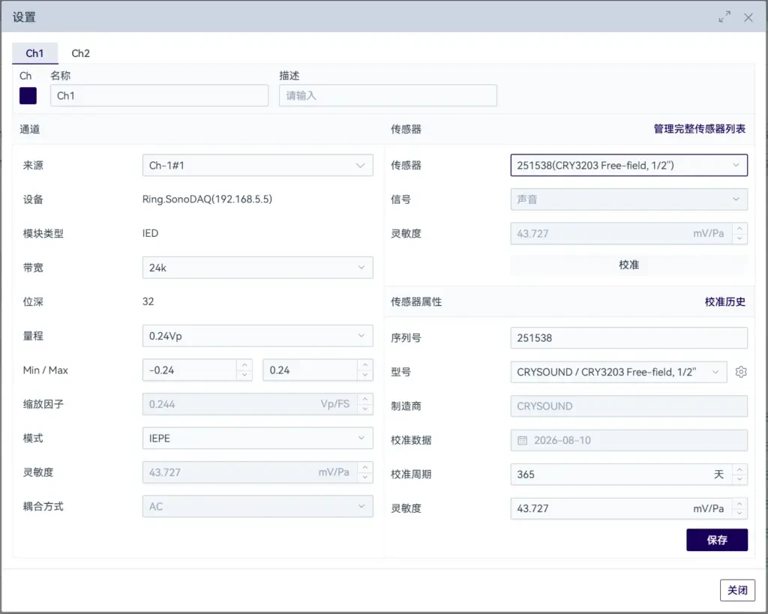
Task: Close the 设置 dialog with the X icon
Action: tap(748, 18)
